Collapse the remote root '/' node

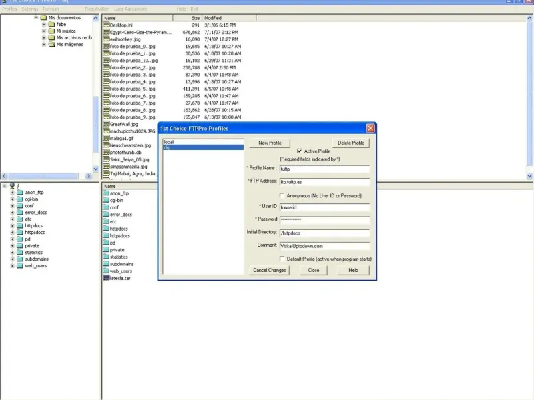(x=4, y=186)
